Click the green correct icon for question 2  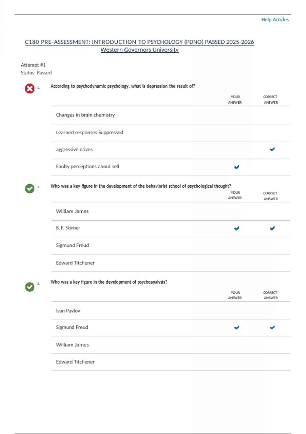click(x=30, y=188)
